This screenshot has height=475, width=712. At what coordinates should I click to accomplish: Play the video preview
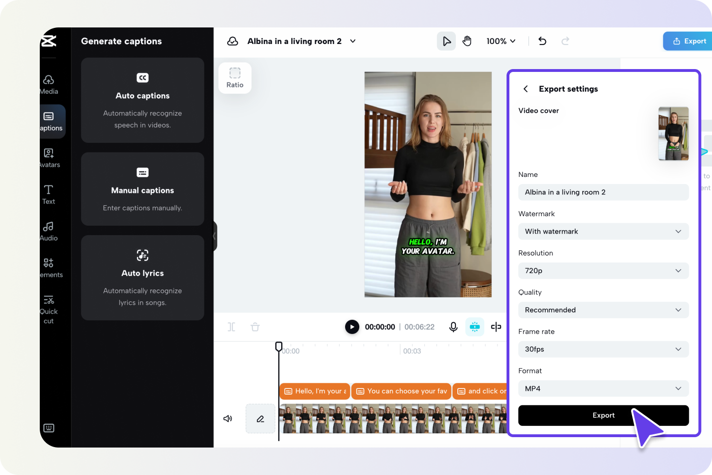[352, 327]
